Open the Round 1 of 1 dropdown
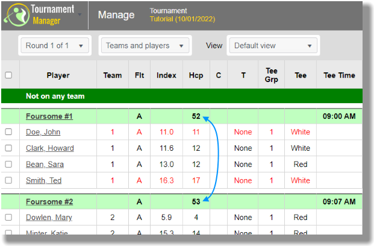Screen dimensions: 374x246 coord(55,45)
